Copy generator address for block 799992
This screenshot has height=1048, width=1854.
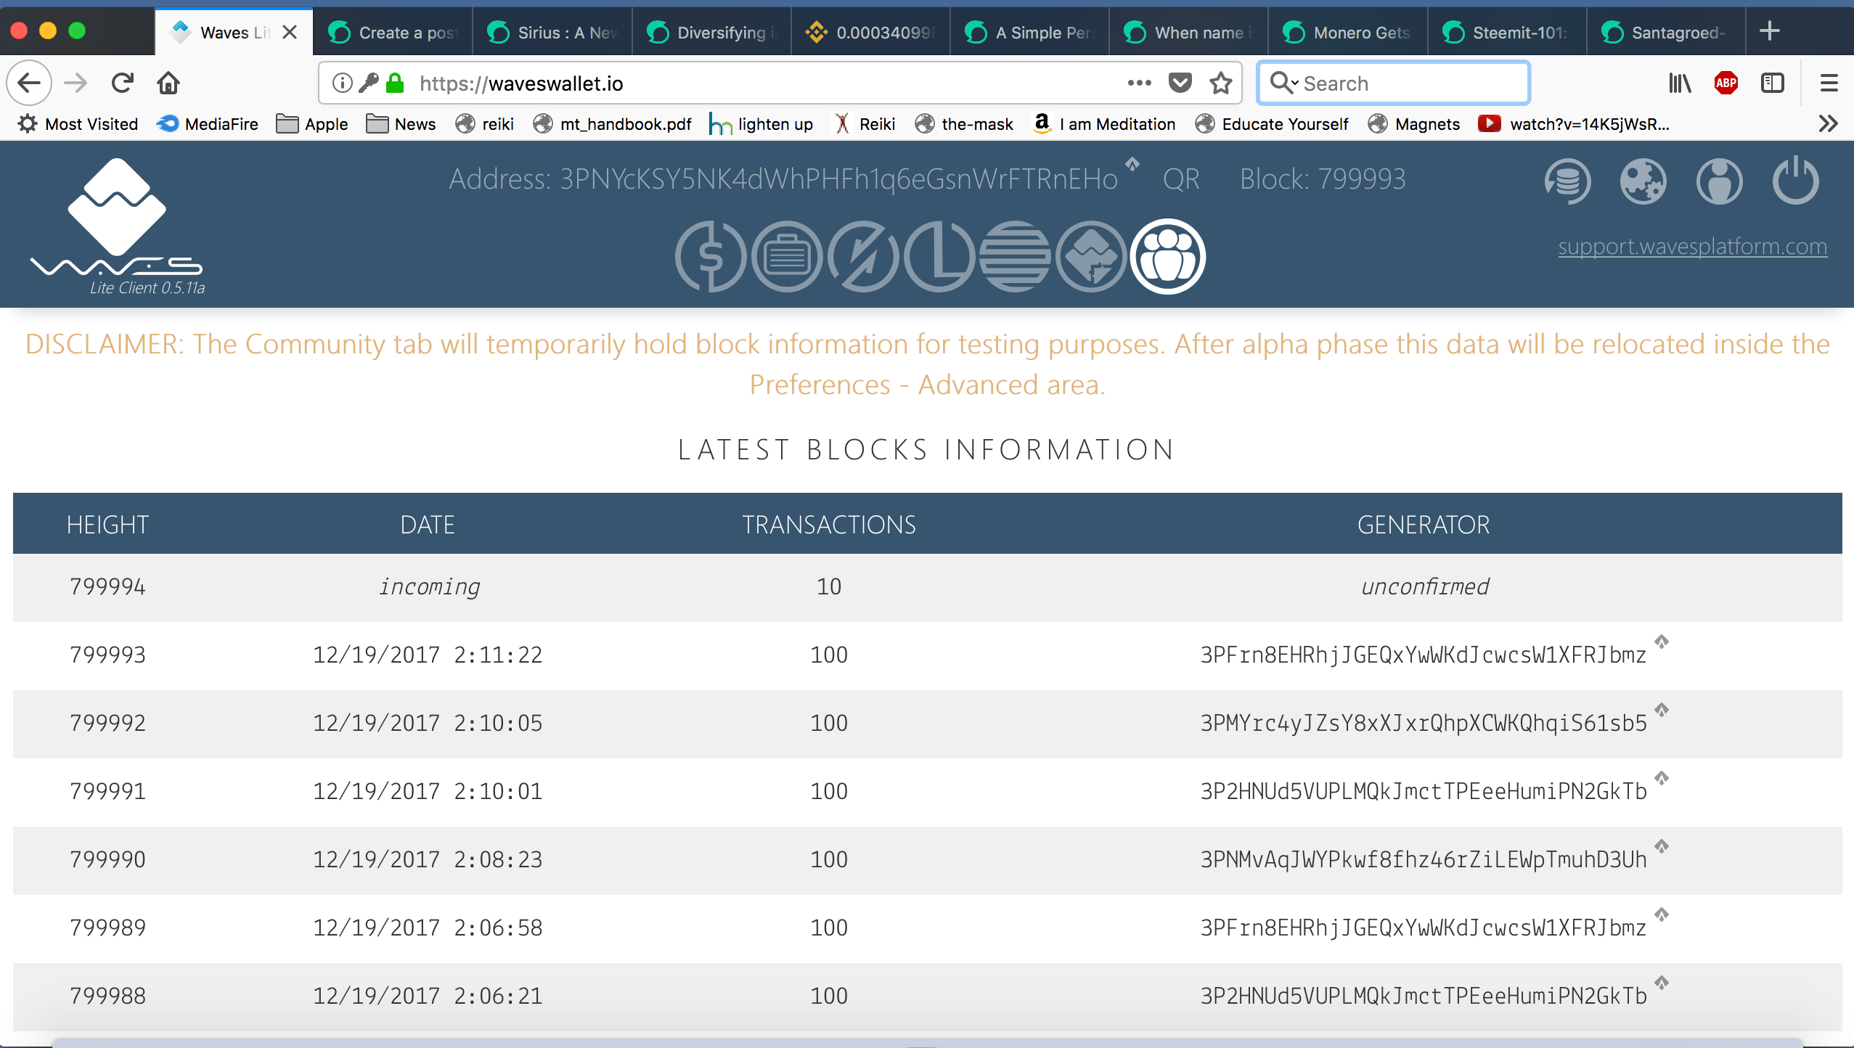coord(1662,710)
